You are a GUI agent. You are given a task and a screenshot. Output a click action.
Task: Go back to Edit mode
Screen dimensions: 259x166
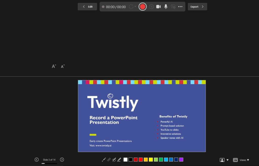tap(87, 7)
